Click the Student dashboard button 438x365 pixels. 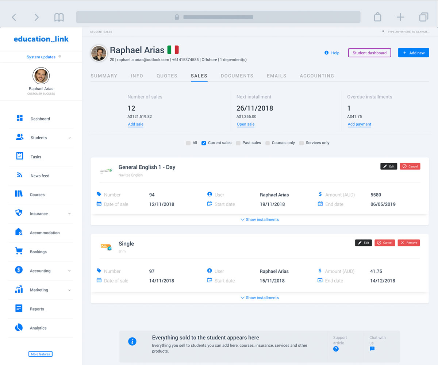[369, 53]
